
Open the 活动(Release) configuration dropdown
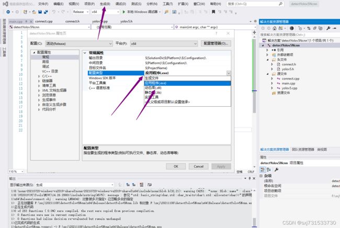click(x=79, y=43)
